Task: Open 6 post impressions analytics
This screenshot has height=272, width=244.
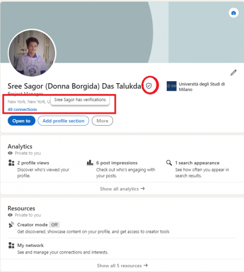Action: [x=117, y=163]
